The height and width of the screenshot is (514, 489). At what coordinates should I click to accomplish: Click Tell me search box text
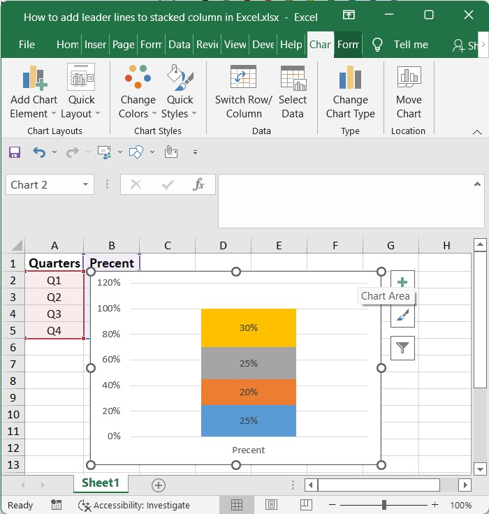pos(411,45)
